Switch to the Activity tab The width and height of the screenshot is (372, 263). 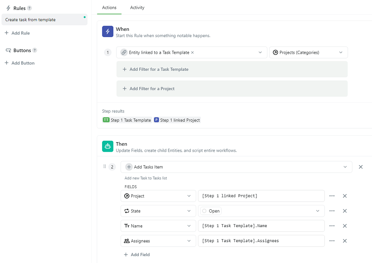(137, 8)
